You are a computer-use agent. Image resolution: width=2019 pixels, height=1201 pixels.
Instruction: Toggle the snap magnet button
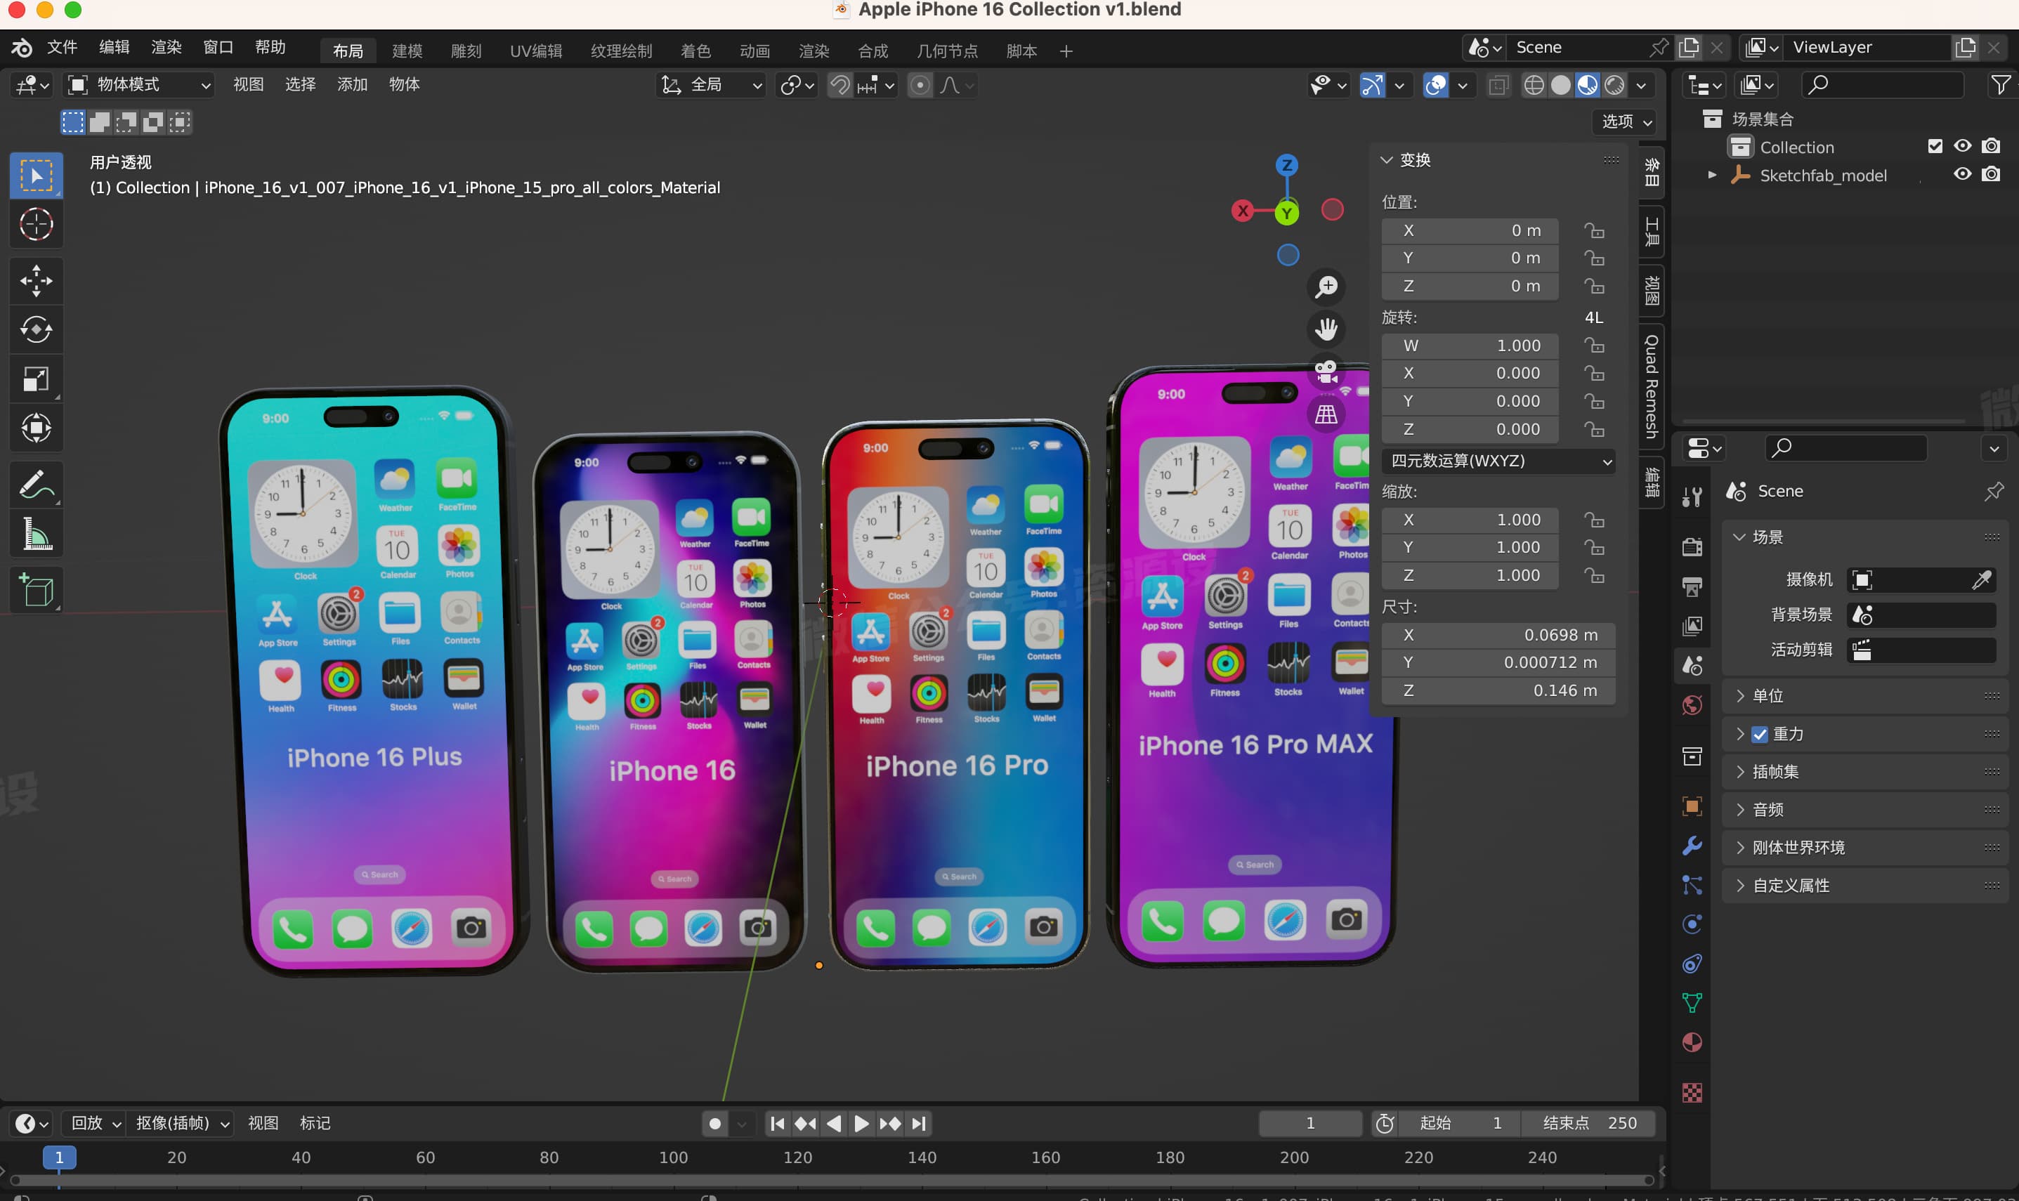click(x=840, y=85)
